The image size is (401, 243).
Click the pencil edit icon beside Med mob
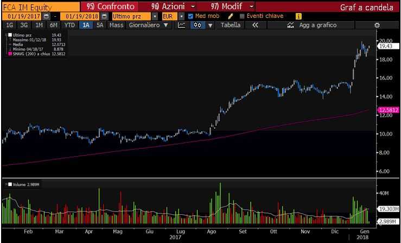(x=231, y=16)
